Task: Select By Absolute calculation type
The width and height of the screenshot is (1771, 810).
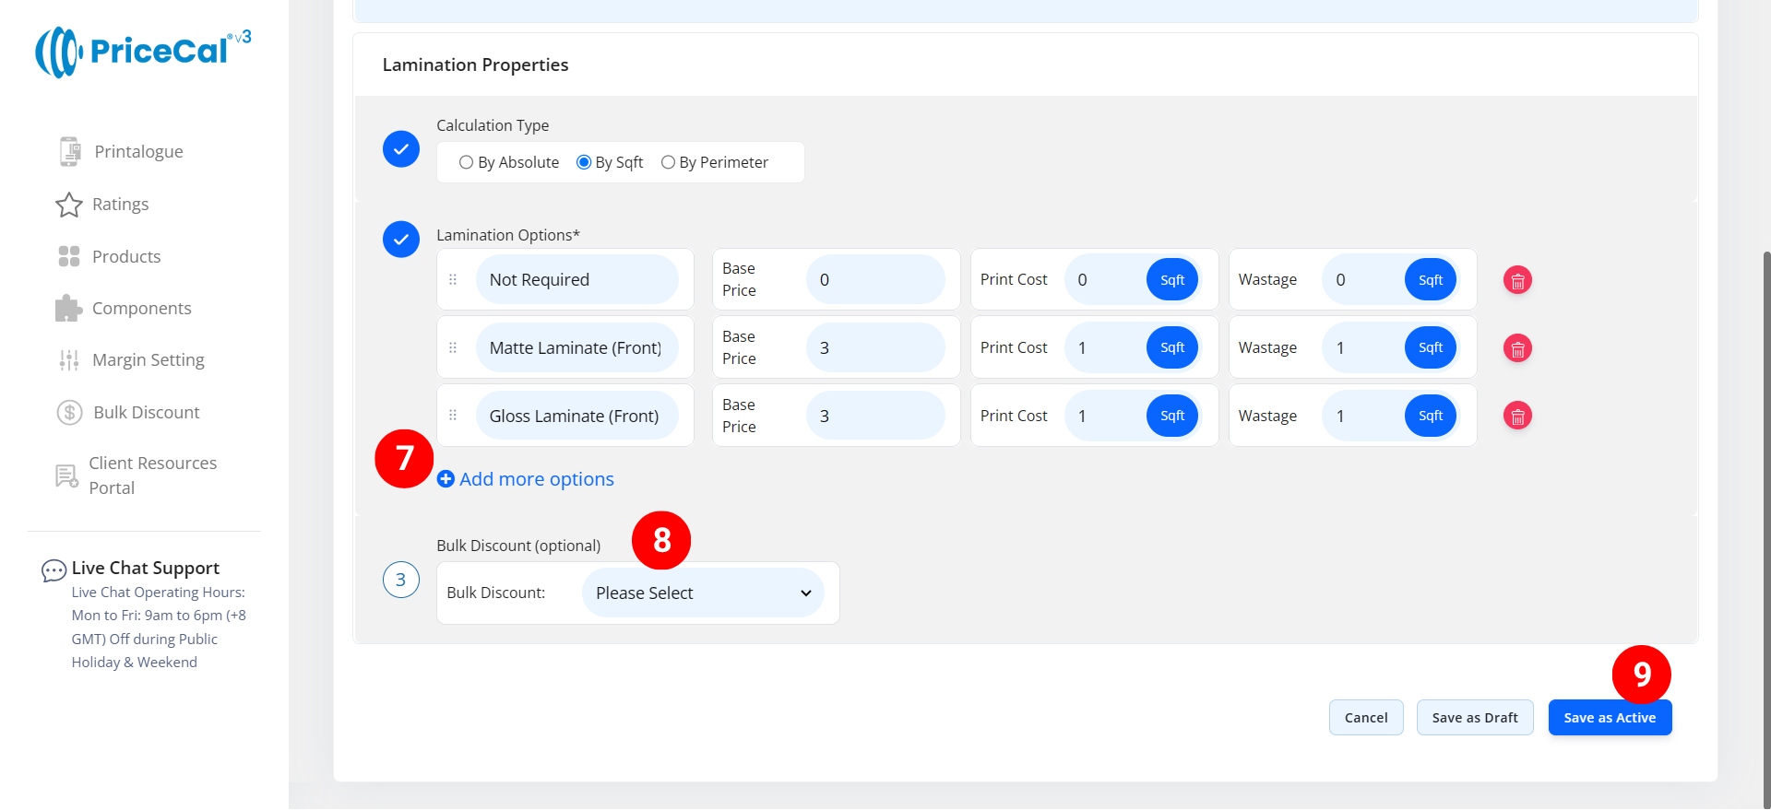Action: pos(467,163)
